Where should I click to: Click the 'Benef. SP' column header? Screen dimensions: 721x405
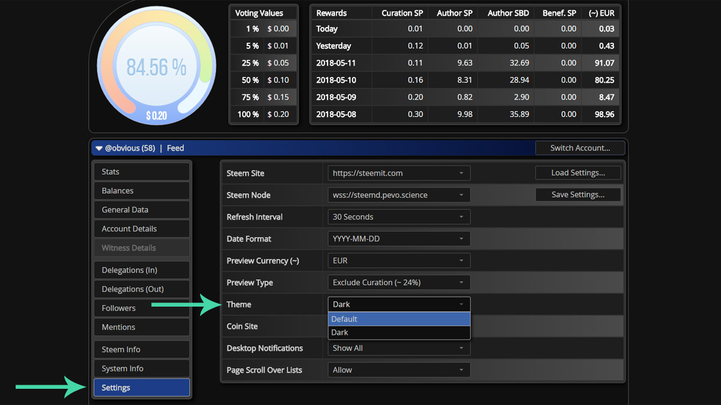click(559, 13)
